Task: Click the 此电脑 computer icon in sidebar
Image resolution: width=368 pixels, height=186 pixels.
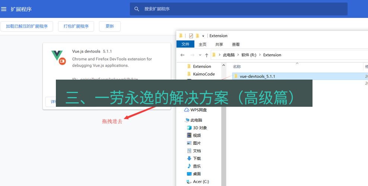Action: pyautogui.click(x=187, y=120)
